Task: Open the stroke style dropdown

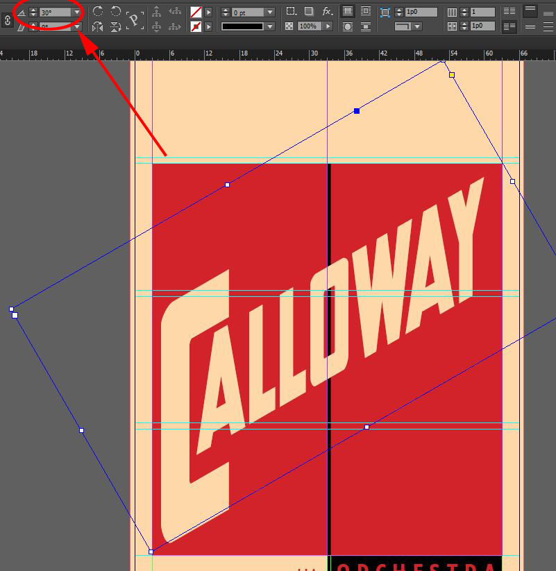Action: coord(270,26)
